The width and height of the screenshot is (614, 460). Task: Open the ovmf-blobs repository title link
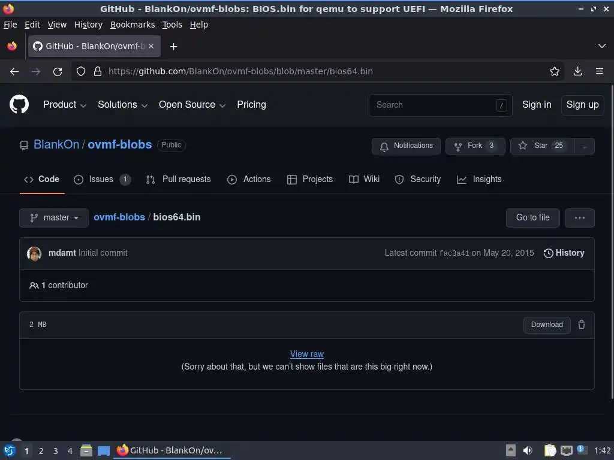point(119,144)
